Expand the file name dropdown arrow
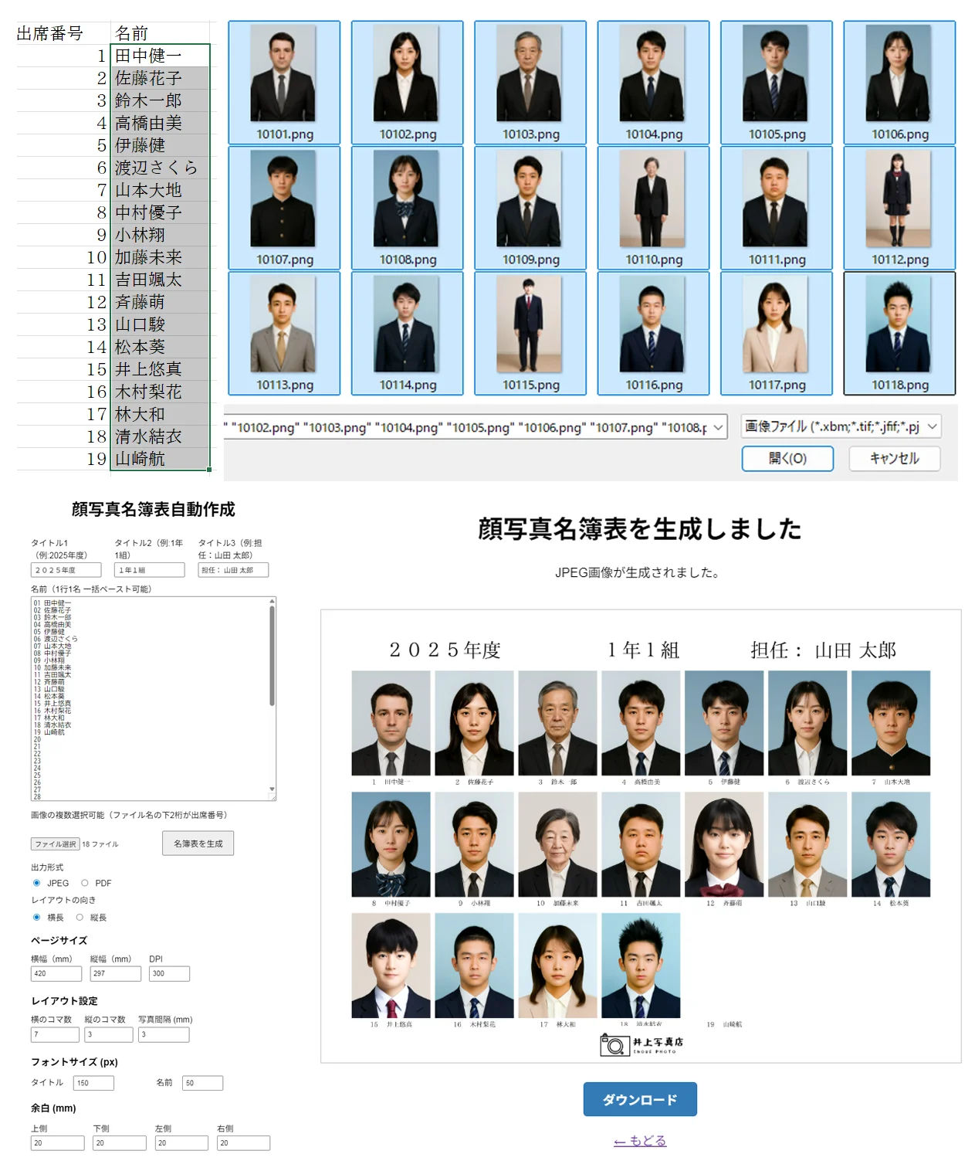This screenshot has height=1171, width=975. click(x=718, y=427)
